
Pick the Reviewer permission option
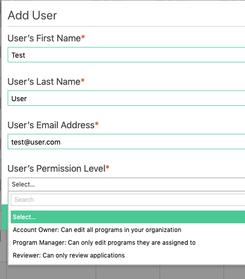tap(69, 255)
